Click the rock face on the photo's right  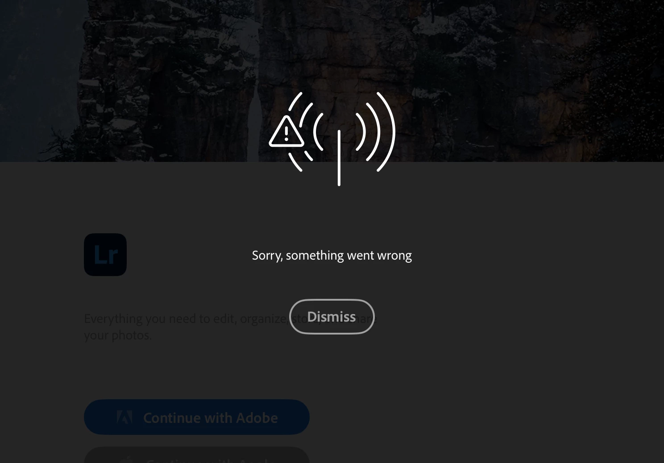click(x=558, y=67)
